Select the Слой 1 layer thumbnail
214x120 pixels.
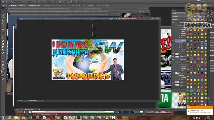coord(177,54)
